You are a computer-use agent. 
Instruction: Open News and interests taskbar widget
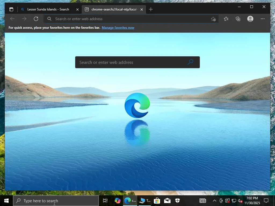(203, 201)
